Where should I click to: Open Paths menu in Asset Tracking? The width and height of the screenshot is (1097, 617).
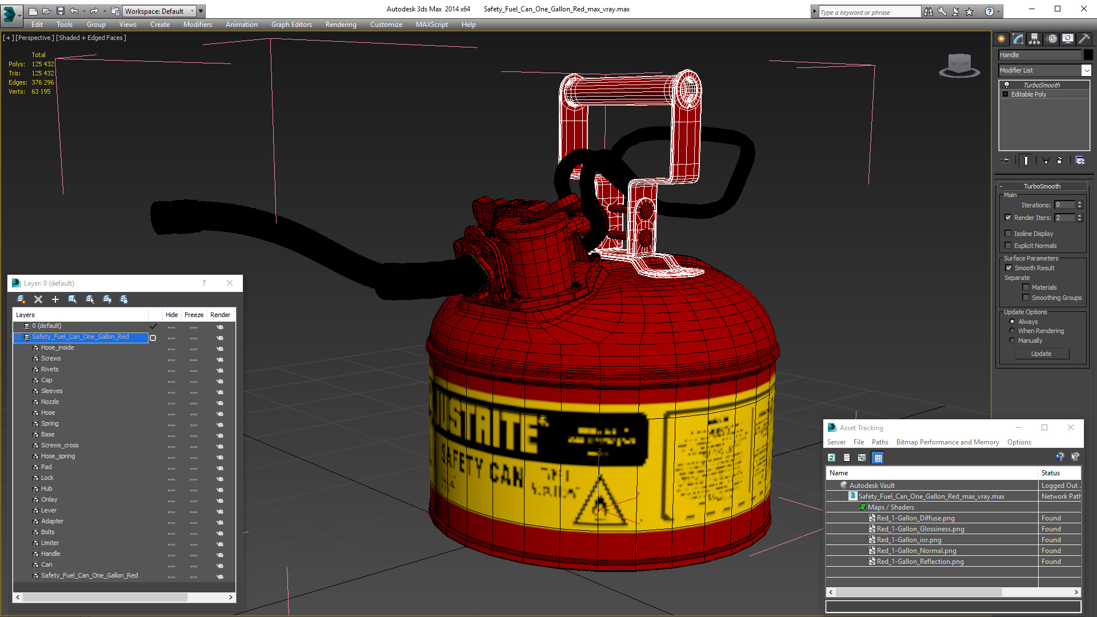point(880,442)
